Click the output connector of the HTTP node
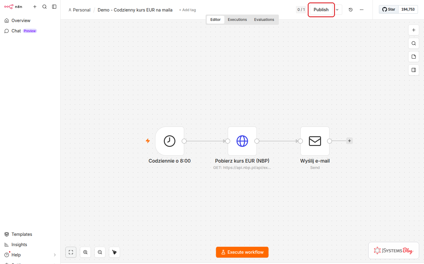 click(257, 141)
